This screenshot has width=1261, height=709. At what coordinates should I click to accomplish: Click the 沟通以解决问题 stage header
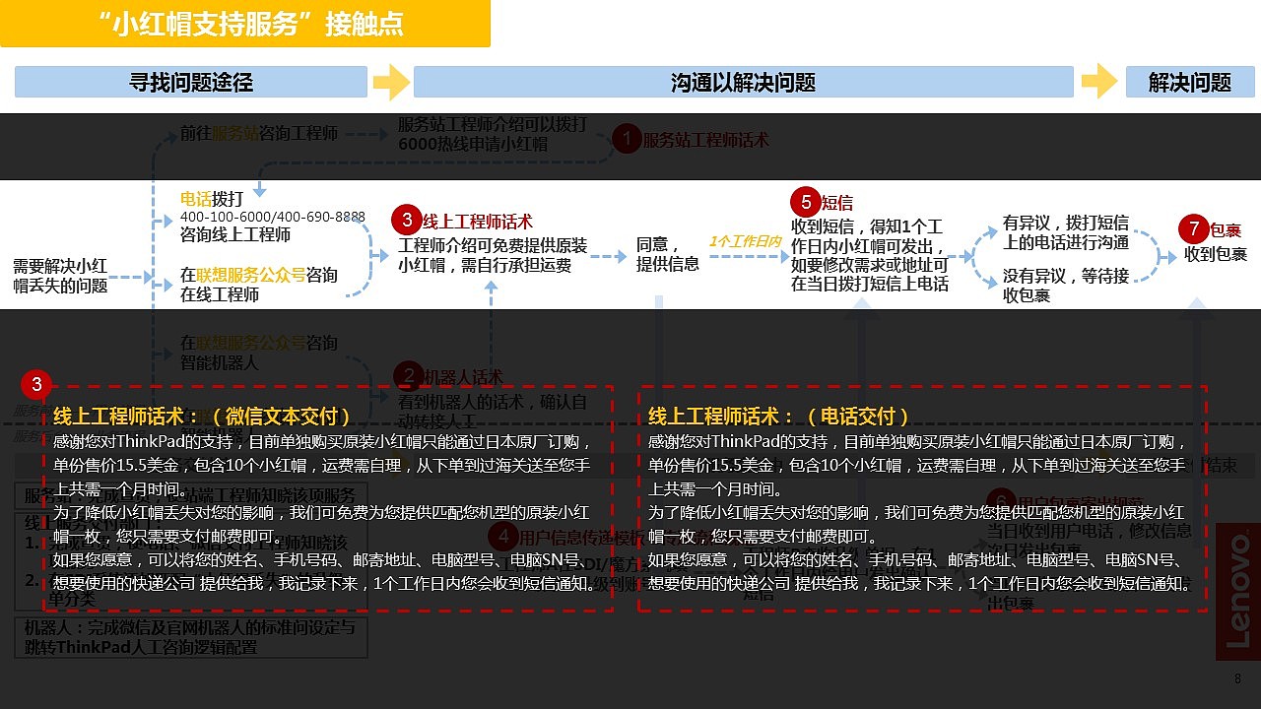[743, 83]
